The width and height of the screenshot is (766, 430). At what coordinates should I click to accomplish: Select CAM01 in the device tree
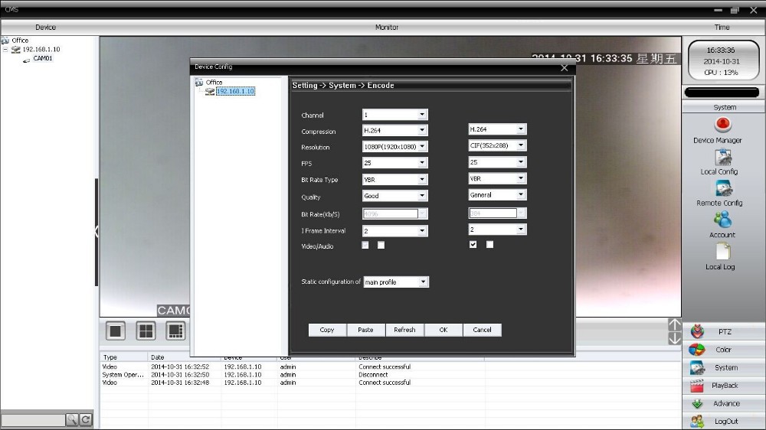(x=42, y=58)
